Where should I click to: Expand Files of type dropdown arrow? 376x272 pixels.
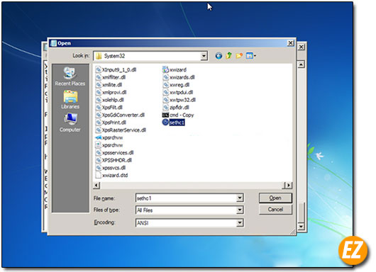click(x=240, y=210)
